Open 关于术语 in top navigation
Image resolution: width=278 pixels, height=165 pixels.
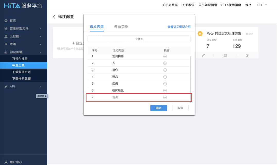coord(188,5)
